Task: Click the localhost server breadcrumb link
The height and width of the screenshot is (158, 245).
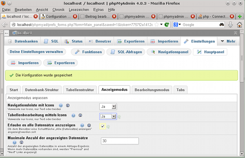Action: [24, 33]
